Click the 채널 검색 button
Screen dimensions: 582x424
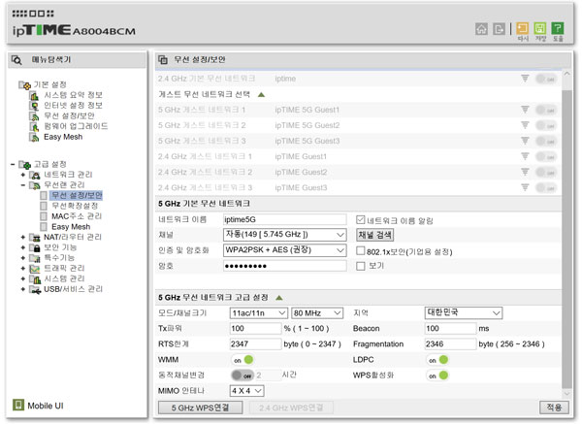coord(374,235)
